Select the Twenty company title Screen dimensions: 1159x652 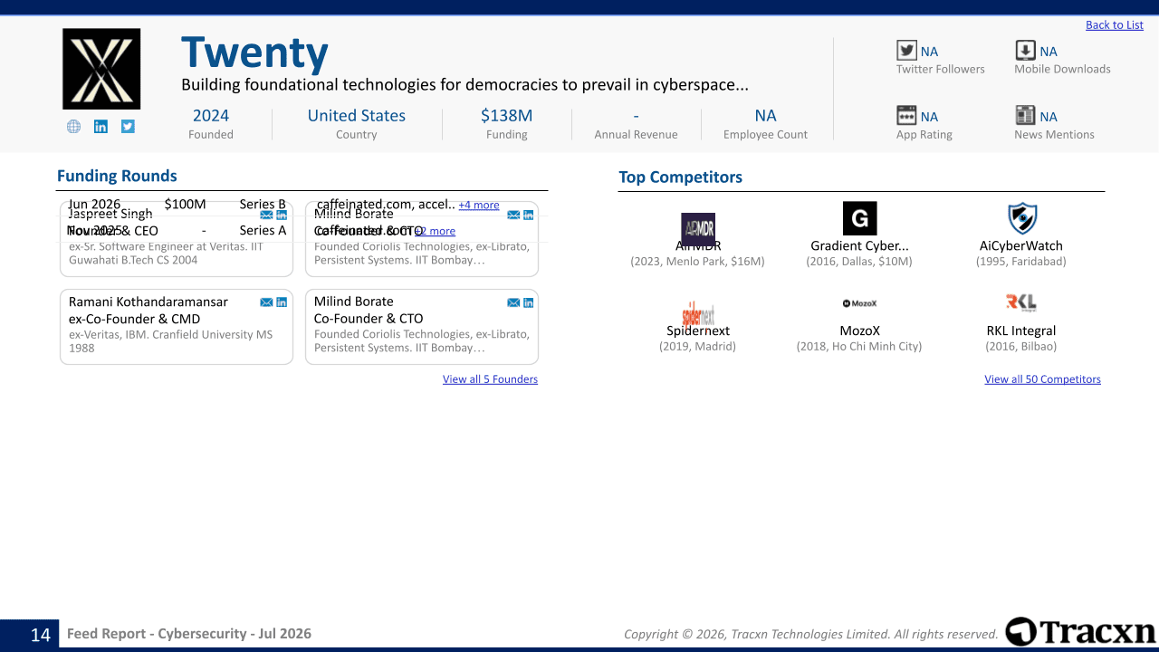254,53
